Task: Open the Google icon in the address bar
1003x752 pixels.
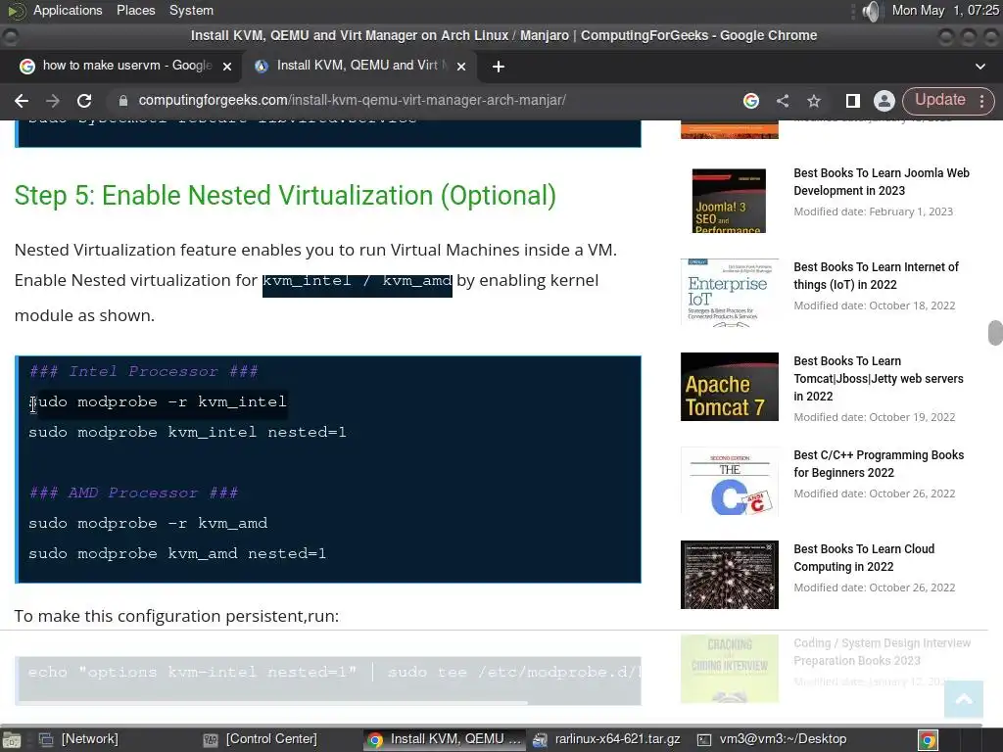Action: tap(751, 101)
